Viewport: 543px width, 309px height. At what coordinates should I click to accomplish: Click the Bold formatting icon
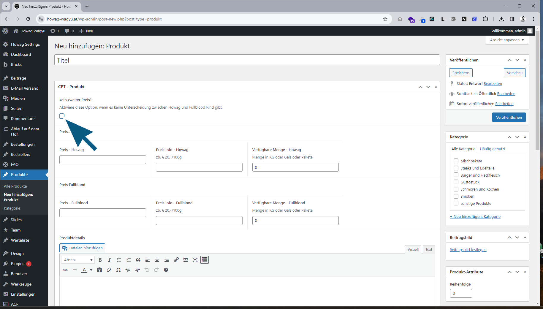pyautogui.click(x=100, y=260)
